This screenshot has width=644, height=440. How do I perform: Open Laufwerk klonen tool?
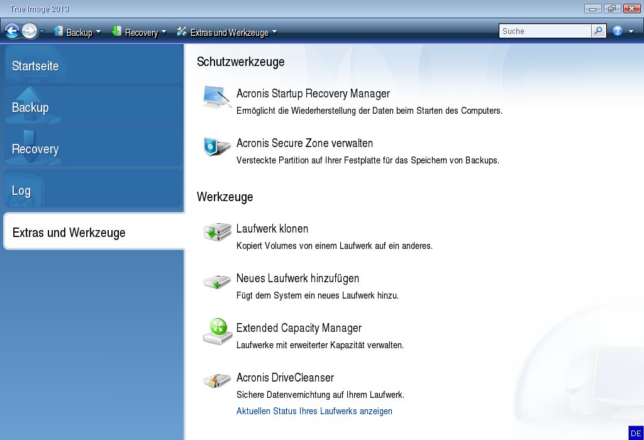(272, 228)
